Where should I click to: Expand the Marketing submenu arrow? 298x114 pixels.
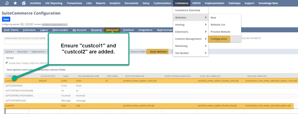pyautogui.click(x=206, y=46)
